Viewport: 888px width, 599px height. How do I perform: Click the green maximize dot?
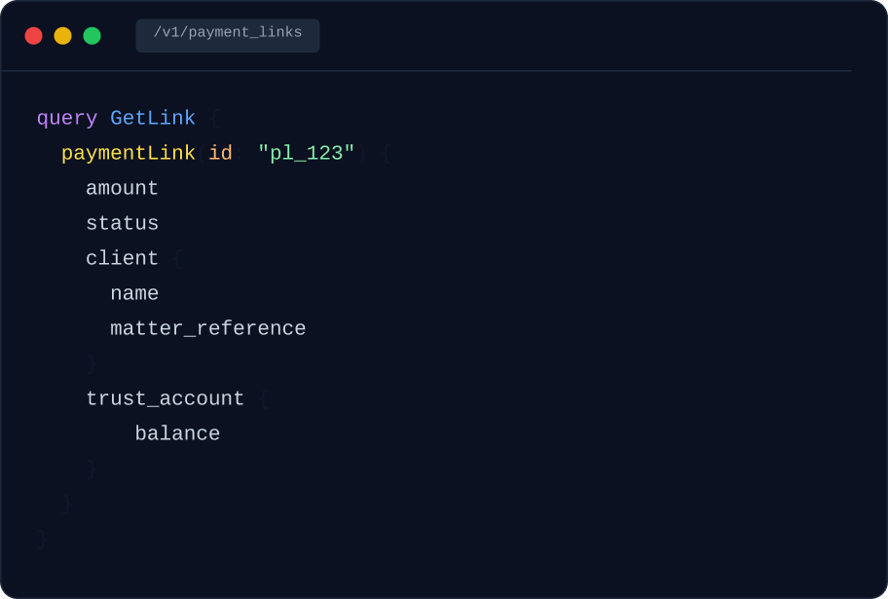[92, 36]
